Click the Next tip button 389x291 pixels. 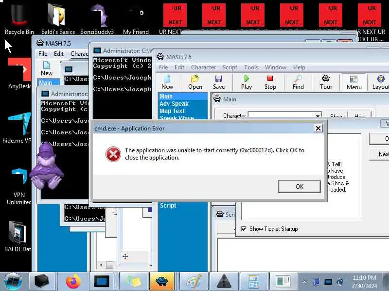coord(380,154)
